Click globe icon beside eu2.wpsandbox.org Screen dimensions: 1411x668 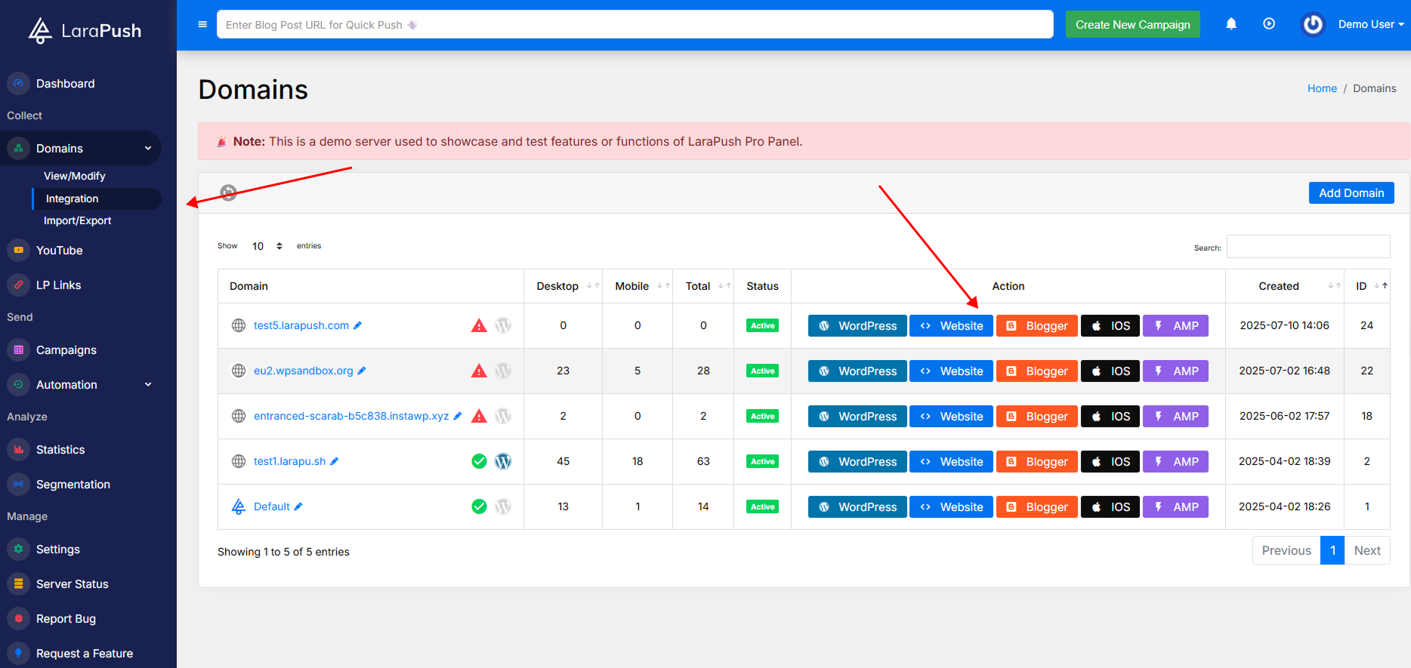point(239,371)
